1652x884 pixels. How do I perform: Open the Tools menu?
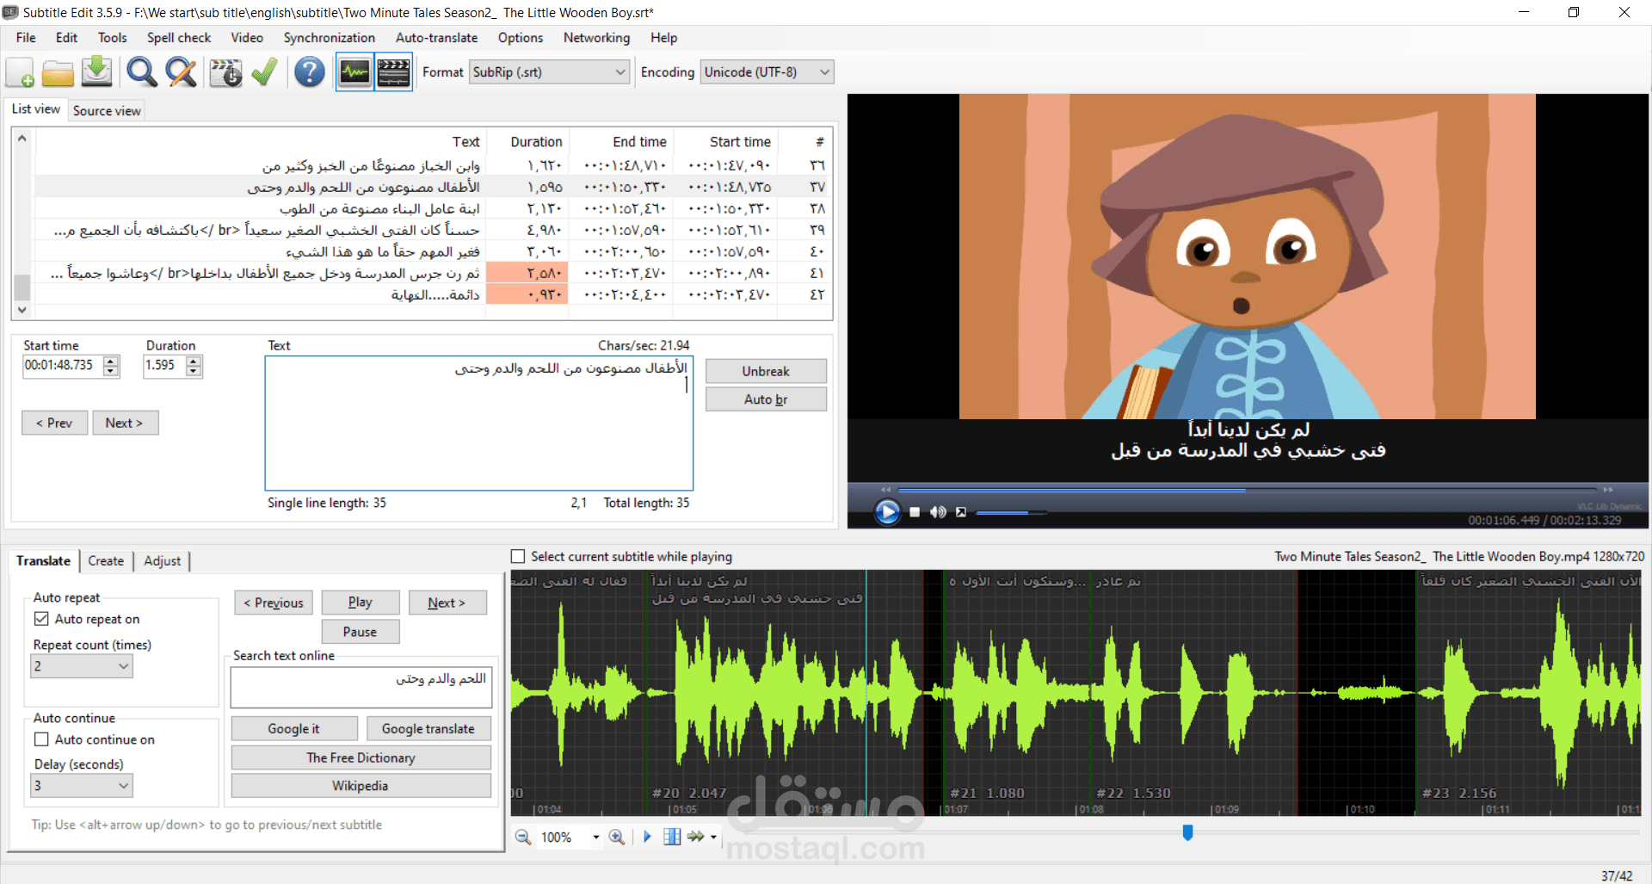click(113, 38)
